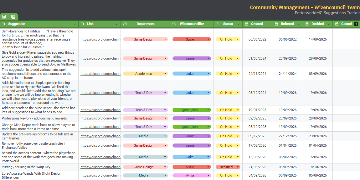Click the text-type icon beside Link header
Screen dimensions: 360x180
click(x=83, y=24)
